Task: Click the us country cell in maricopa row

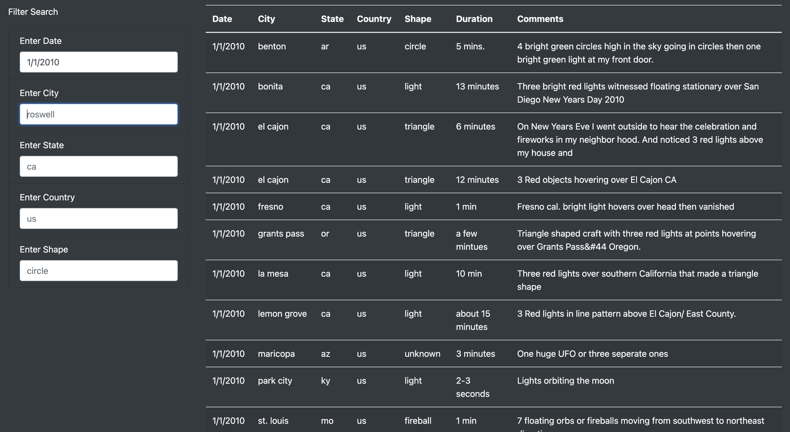Action: (x=362, y=354)
